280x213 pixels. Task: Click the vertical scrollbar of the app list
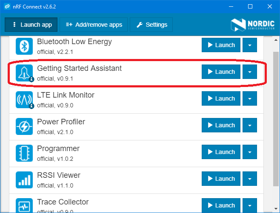[x=275, y=106]
